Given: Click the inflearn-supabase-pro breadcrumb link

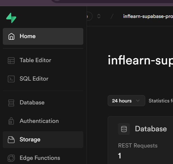Looking at the screenshot, I should 148,16.
